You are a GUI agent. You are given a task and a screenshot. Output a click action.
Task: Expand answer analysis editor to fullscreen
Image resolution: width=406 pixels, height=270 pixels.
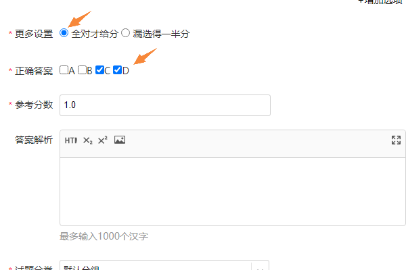click(x=396, y=140)
